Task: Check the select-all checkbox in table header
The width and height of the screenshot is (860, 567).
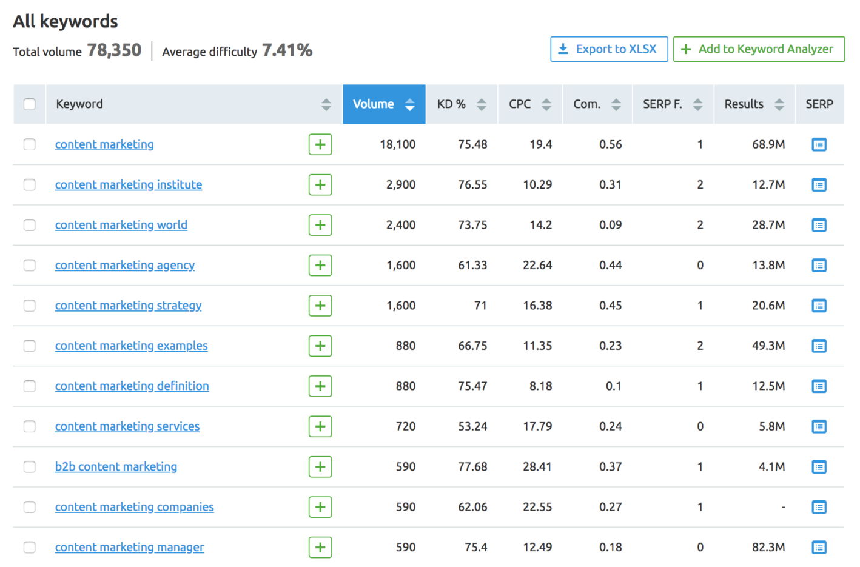Action: coord(30,104)
